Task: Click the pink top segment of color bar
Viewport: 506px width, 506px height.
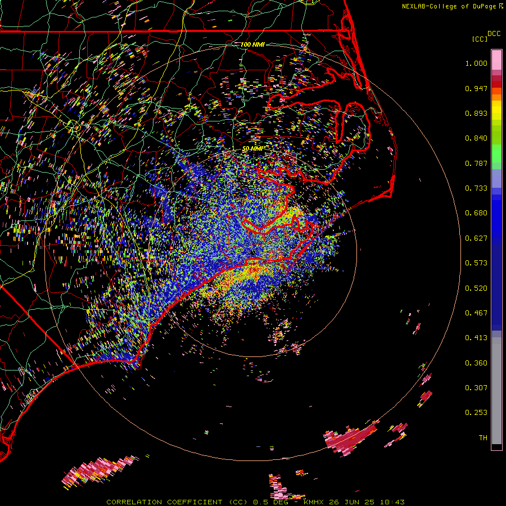Action: click(496, 60)
